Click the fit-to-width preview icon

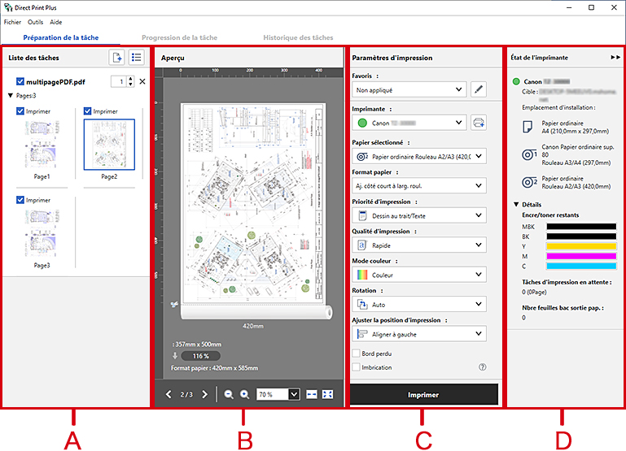(312, 394)
